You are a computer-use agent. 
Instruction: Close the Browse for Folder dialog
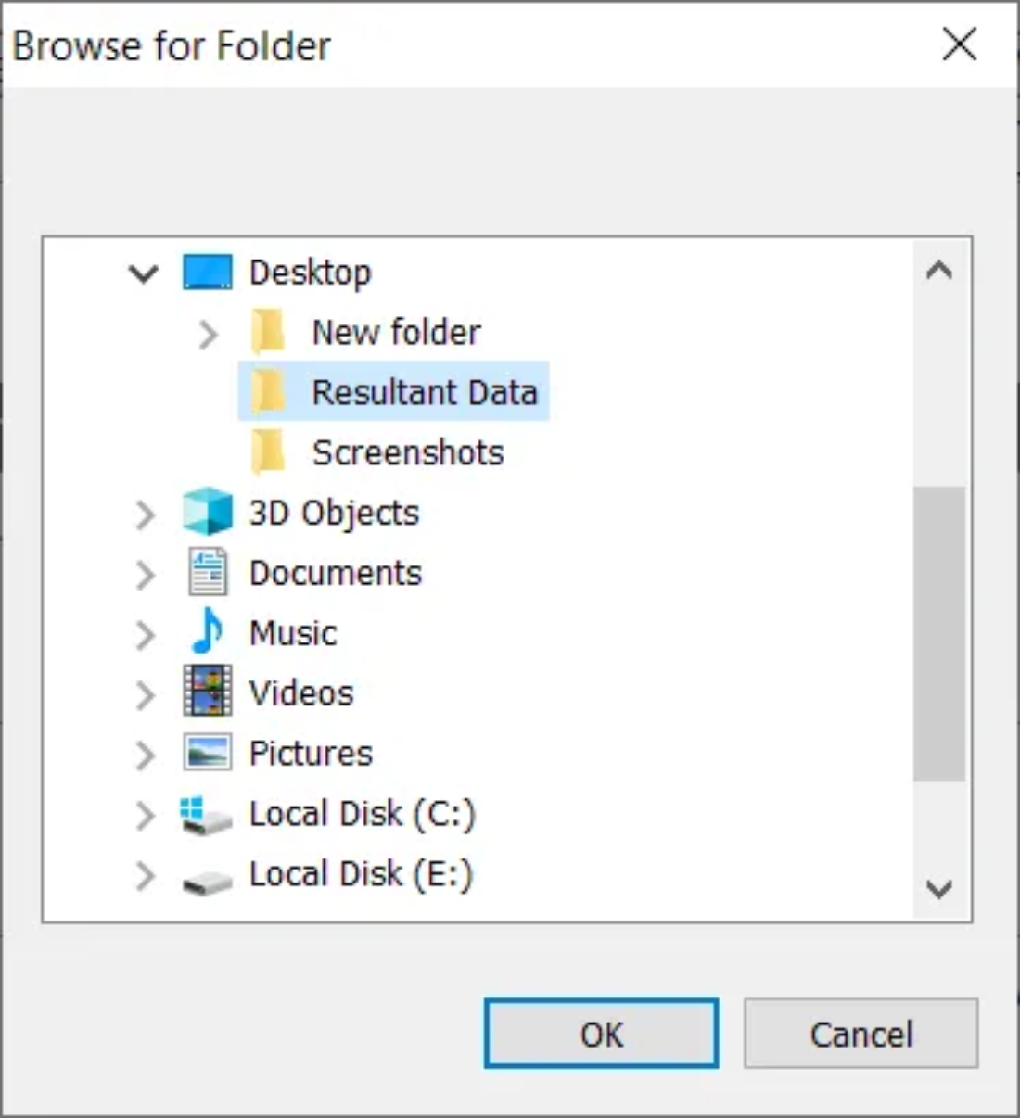960,44
